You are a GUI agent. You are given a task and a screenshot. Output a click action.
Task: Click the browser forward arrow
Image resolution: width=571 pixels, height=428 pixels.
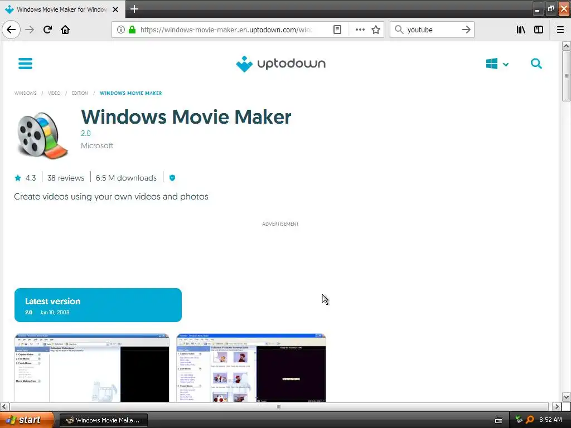click(x=30, y=30)
